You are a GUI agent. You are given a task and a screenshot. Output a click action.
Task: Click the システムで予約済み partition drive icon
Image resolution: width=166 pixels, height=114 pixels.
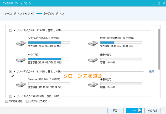(21, 43)
